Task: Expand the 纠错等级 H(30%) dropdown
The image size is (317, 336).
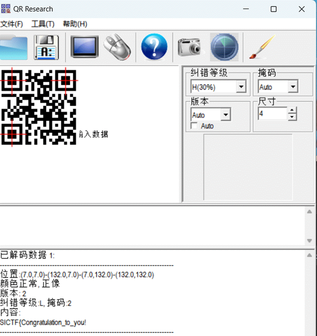Action: pos(241,87)
